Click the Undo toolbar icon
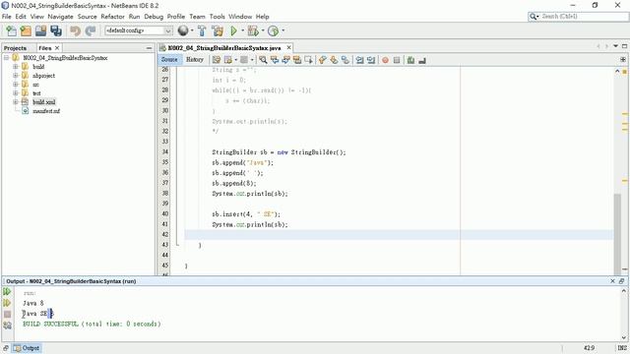 (x=75, y=30)
